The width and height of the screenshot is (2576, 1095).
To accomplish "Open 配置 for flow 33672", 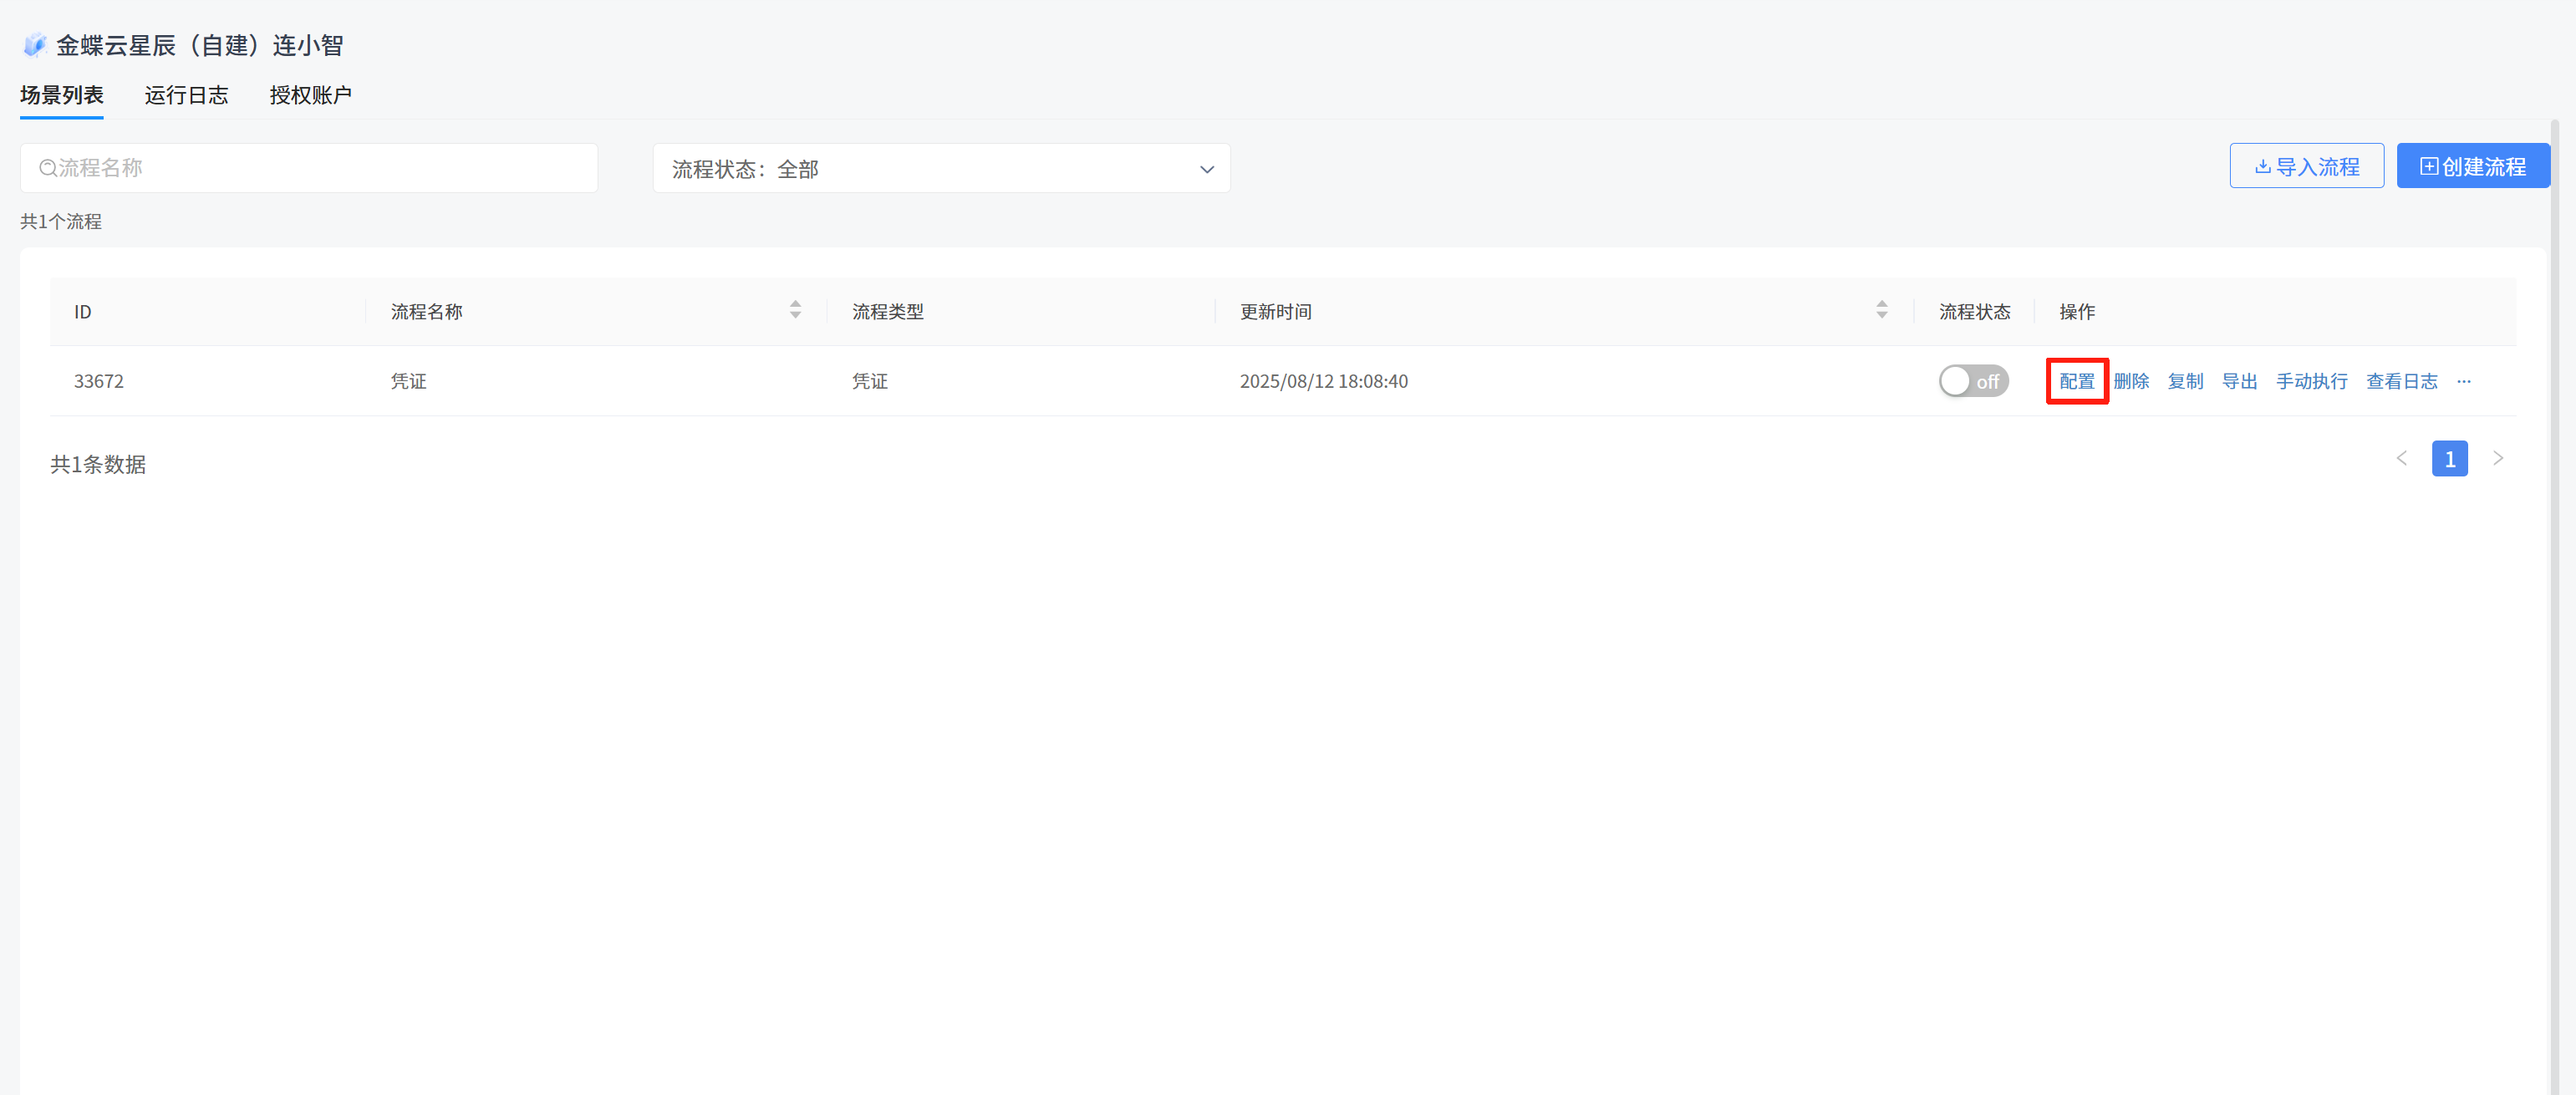I will [x=2076, y=381].
